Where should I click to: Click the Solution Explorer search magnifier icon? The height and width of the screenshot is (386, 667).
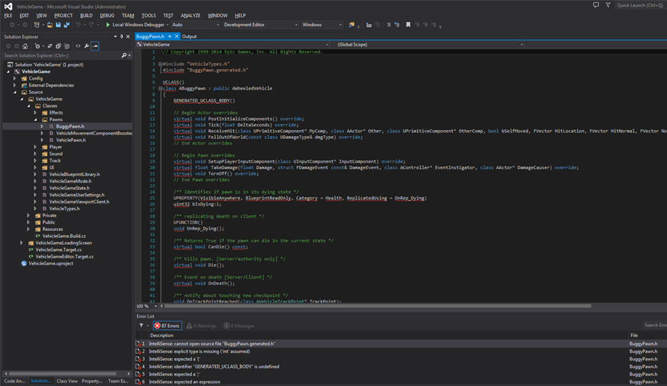pos(124,55)
